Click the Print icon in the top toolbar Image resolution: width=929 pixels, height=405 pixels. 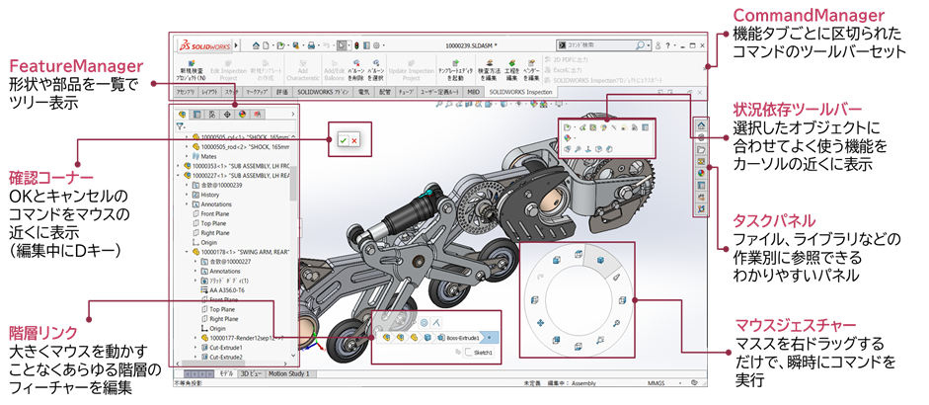(311, 45)
